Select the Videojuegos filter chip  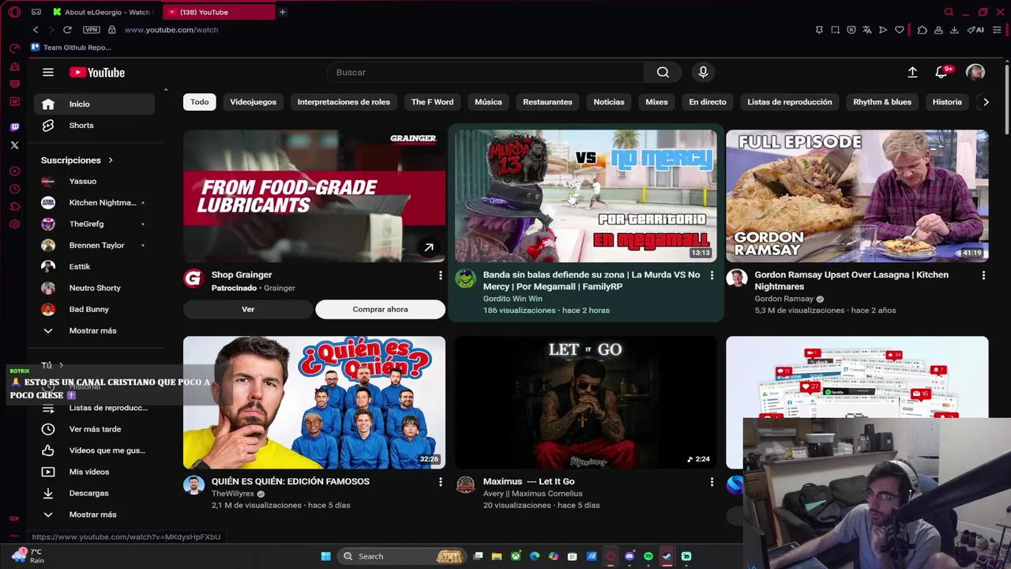(253, 101)
